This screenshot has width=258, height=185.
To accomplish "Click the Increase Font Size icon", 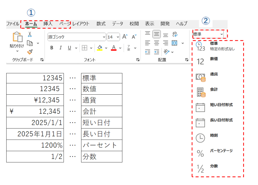I will pos(125,37).
